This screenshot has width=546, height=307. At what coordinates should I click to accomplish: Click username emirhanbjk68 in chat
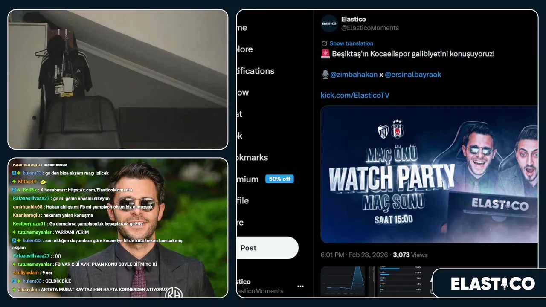[x=28, y=207]
